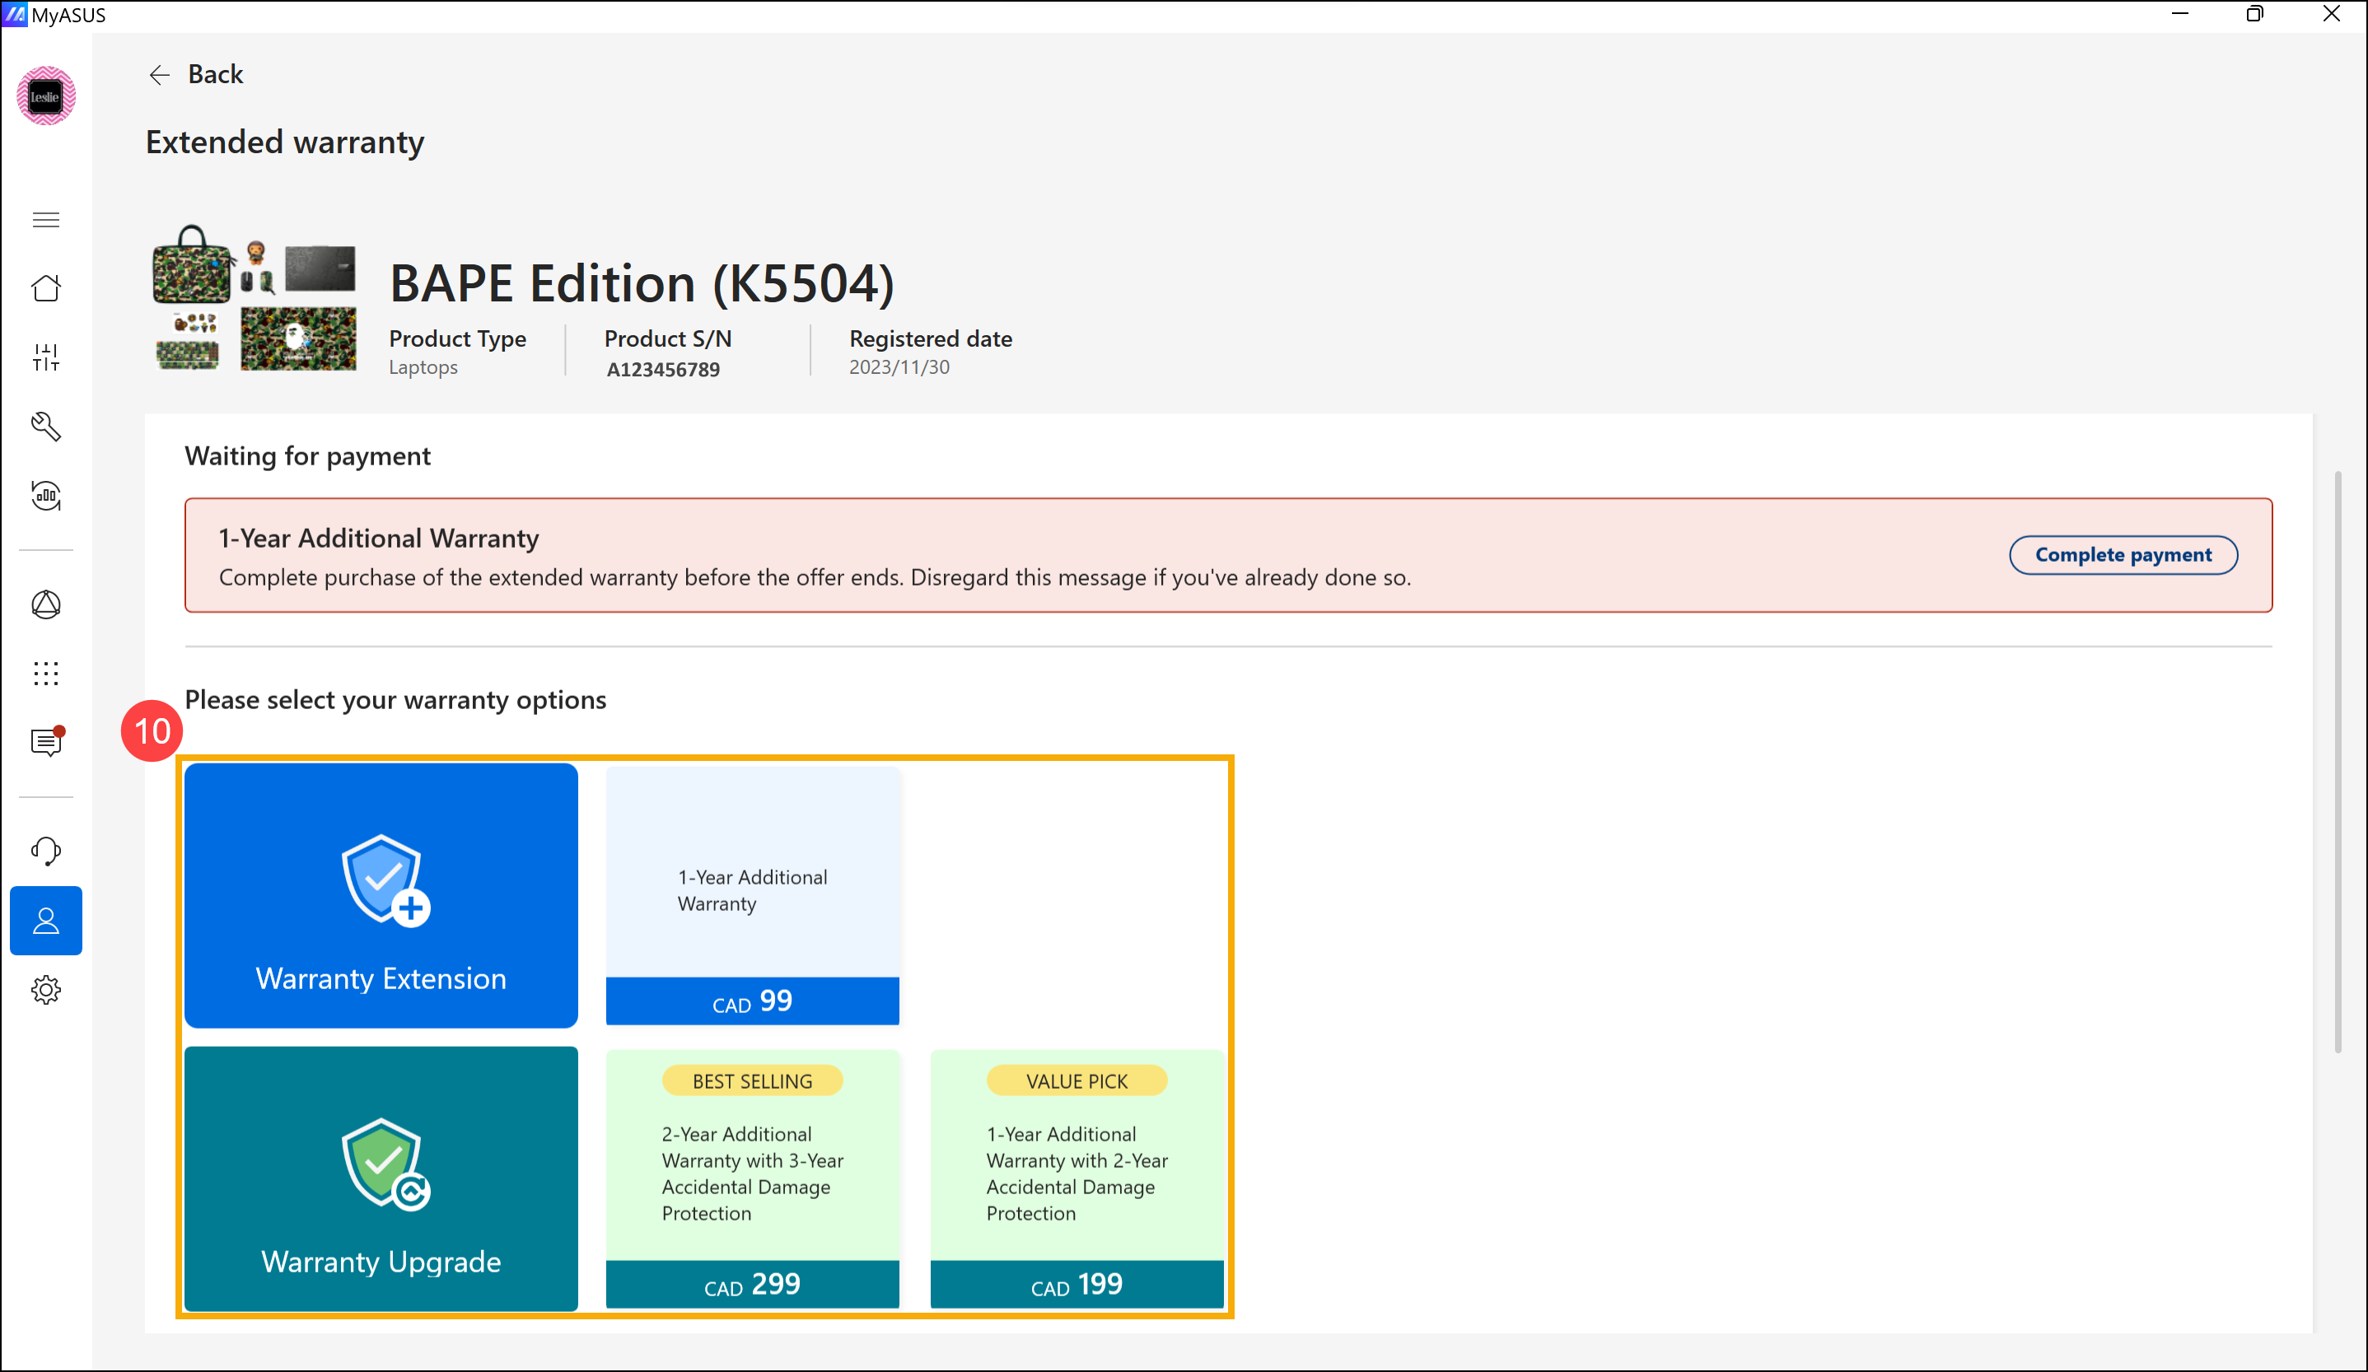The height and width of the screenshot is (1372, 2368).
Task: Restore down the MyASUS window
Action: tap(2254, 14)
